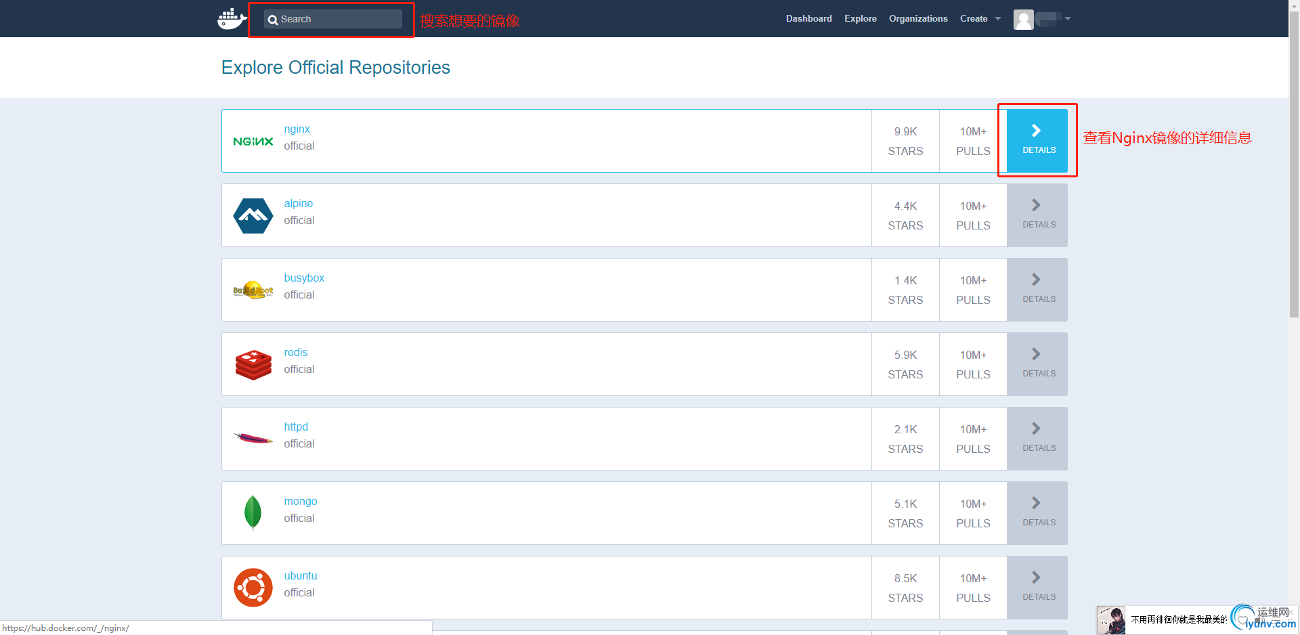
Task: Open the user account dropdown arrow
Action: tap(1068, 18)
